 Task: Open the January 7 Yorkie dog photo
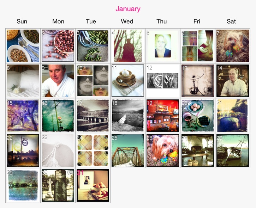pyautogui.click(x=232, y=46)
